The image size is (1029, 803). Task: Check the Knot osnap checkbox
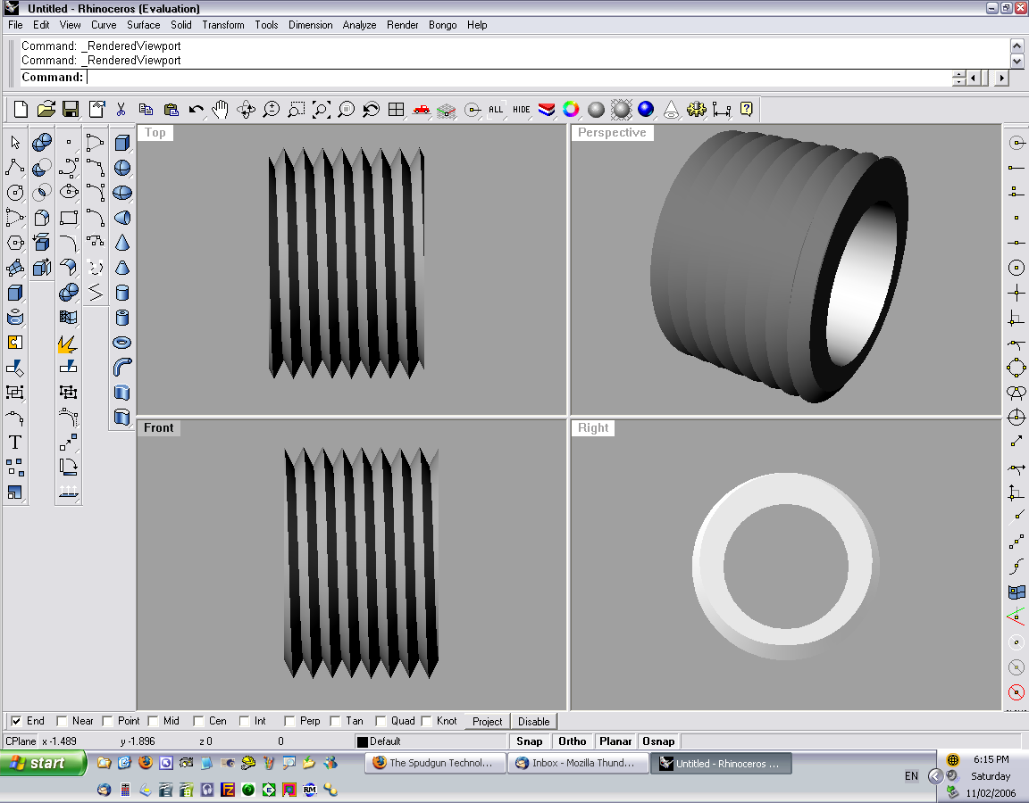426,721
